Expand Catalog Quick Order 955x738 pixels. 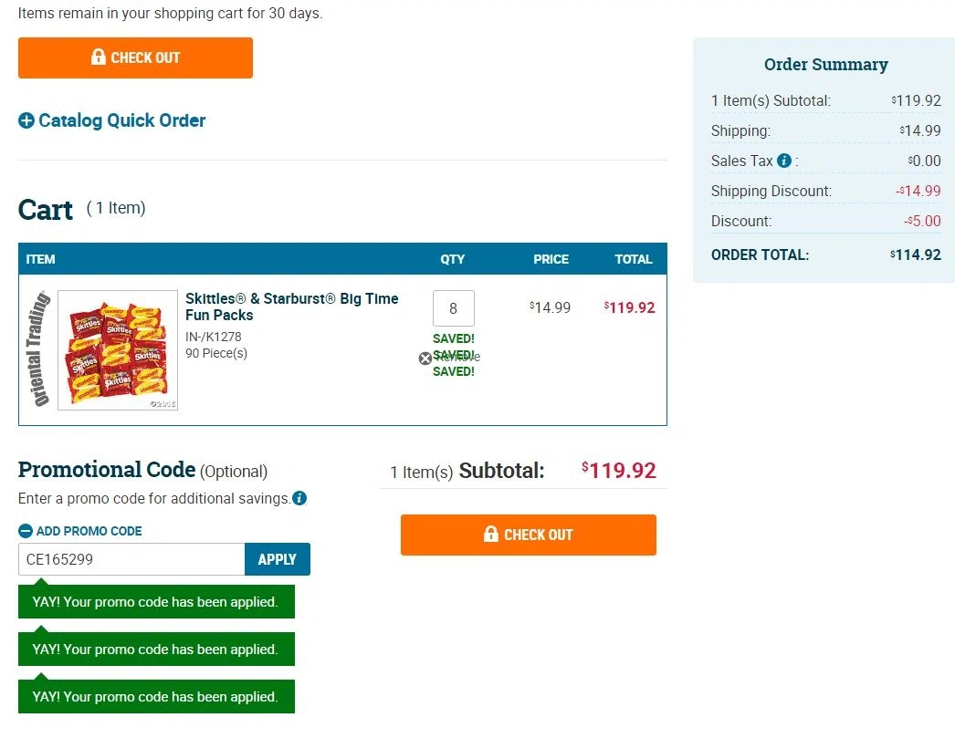coord(112,120)
